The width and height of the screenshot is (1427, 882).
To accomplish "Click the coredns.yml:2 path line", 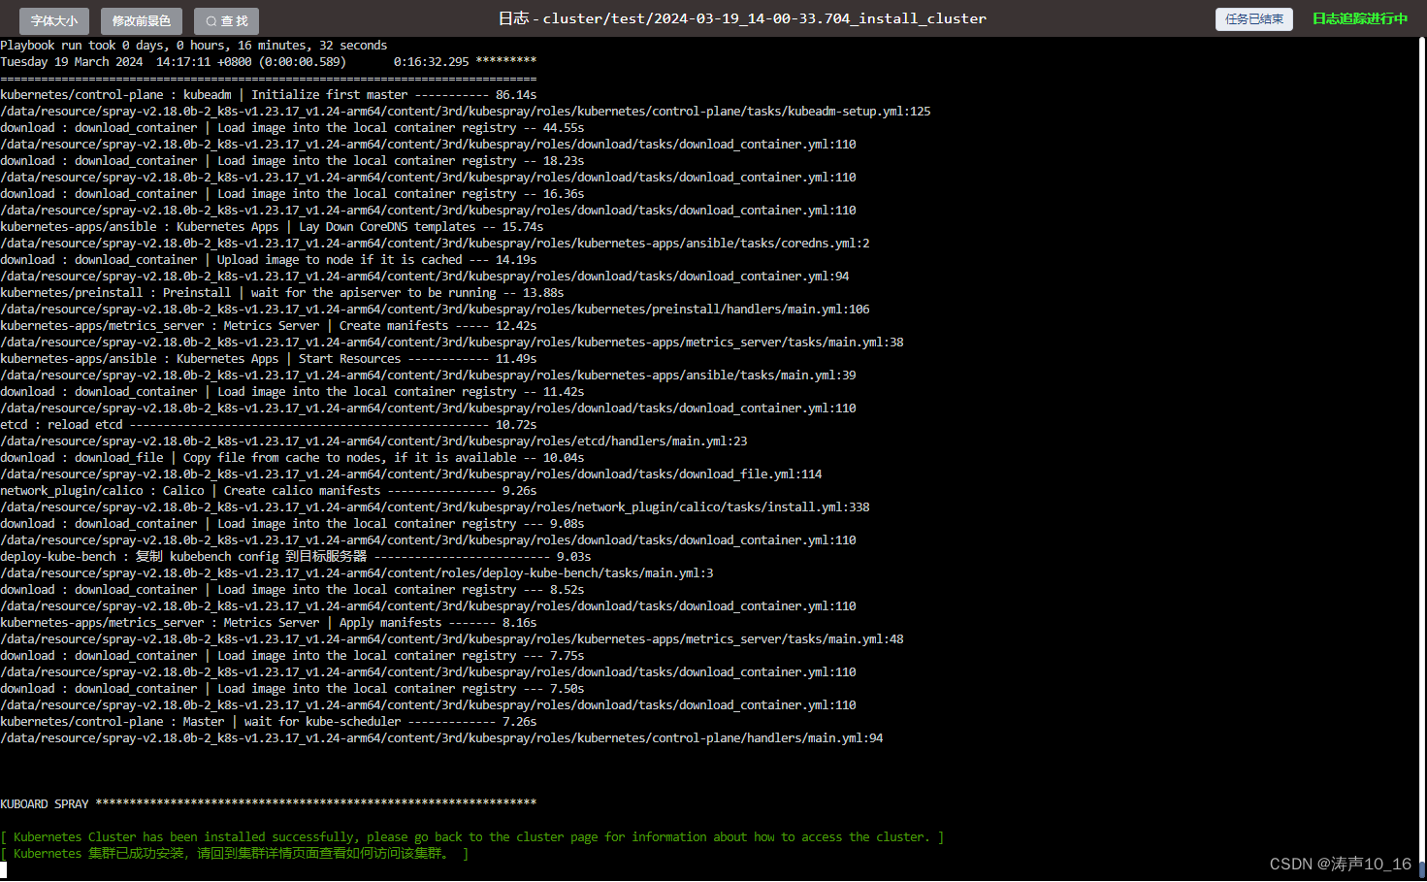I will pos(435,244).
